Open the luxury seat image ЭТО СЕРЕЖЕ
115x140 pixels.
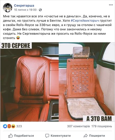pos(30,82)
